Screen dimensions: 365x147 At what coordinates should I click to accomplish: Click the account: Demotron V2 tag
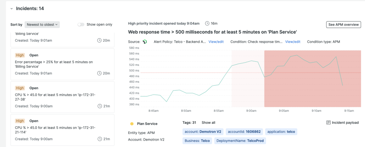pyautogui.click(x=203, y=132)
